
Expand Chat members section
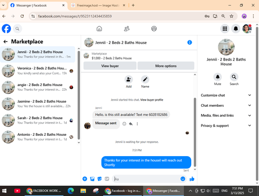point(226,105)
